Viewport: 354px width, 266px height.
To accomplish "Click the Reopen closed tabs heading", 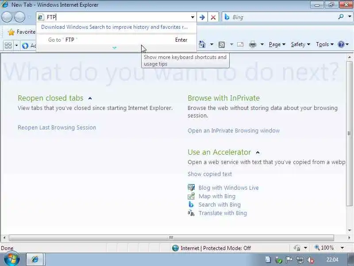I will (x=50, y=98).
